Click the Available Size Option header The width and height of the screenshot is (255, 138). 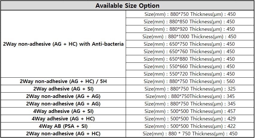[127, 6]
